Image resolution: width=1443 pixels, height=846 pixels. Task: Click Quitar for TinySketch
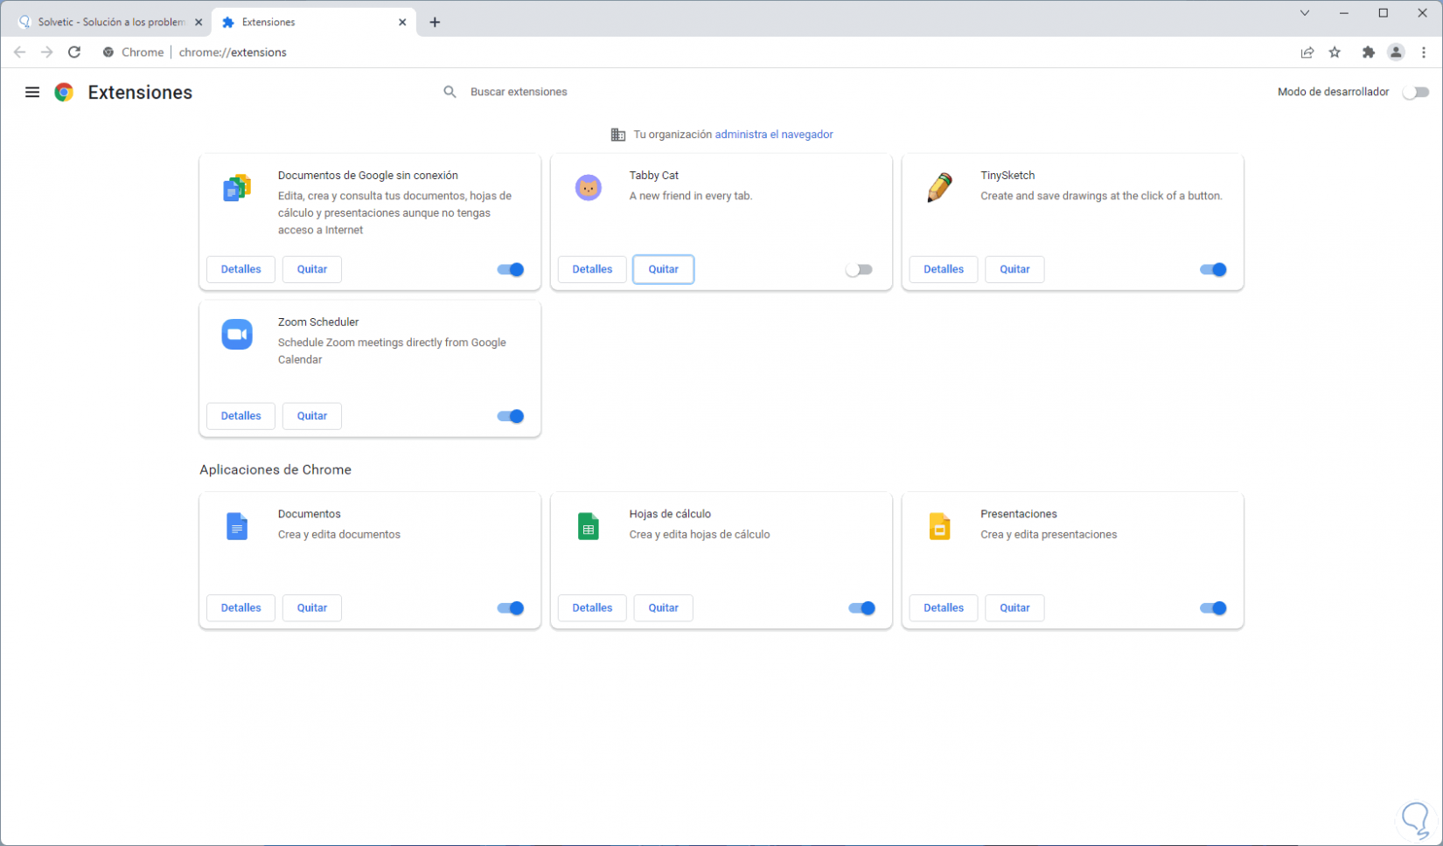[x=1014, y=269]
